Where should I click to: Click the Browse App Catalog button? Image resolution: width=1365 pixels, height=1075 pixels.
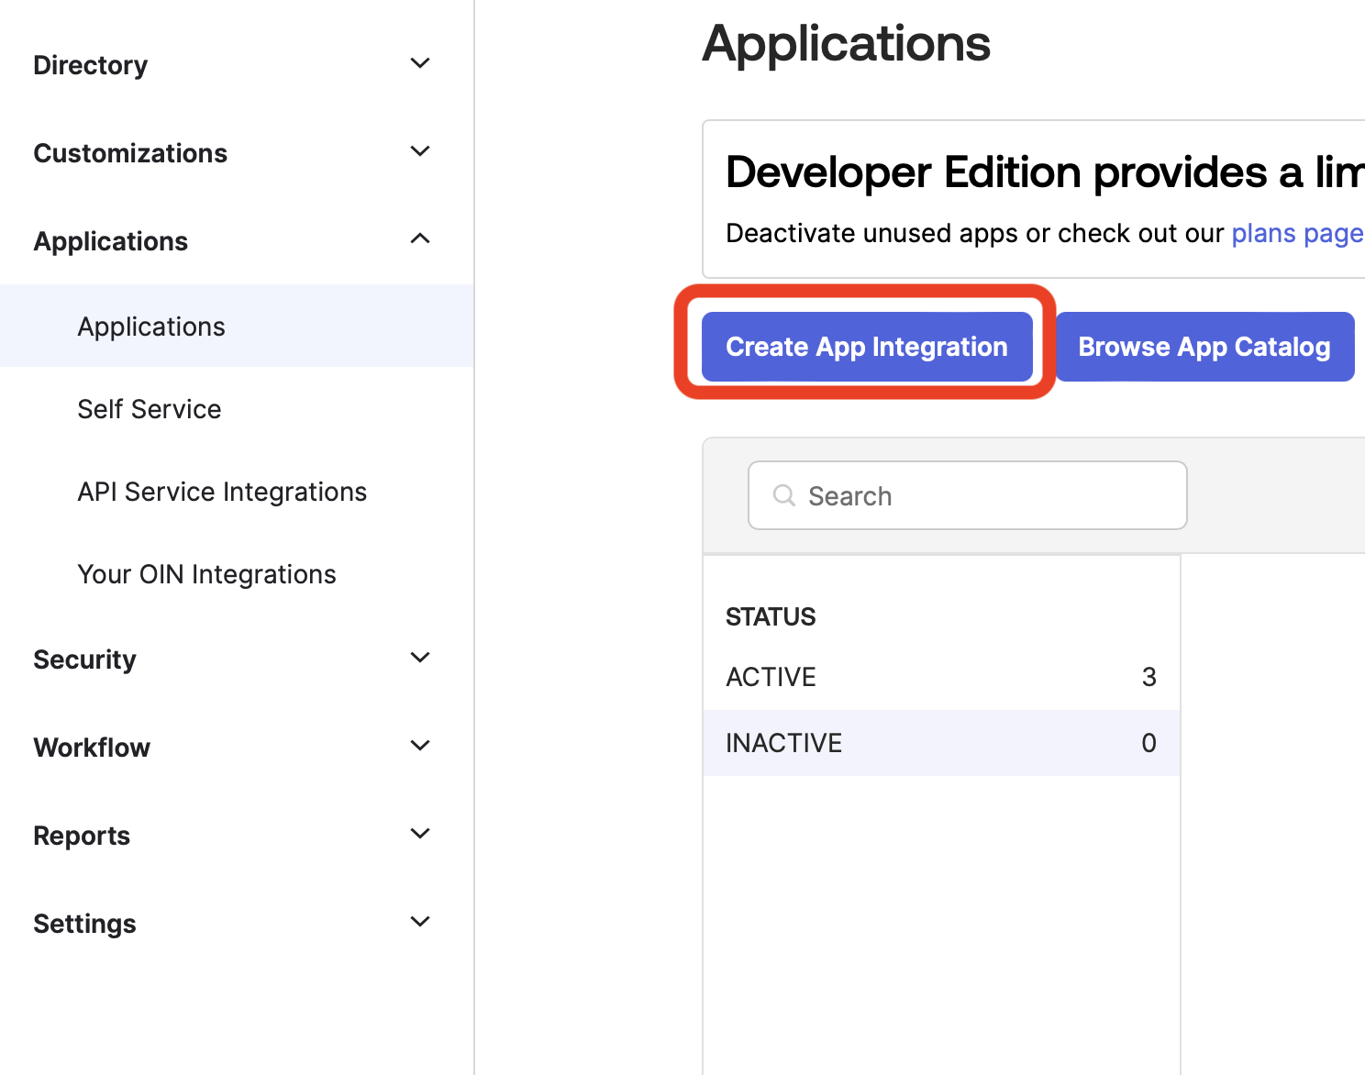pyautogui.click(x=1204, y=347)
